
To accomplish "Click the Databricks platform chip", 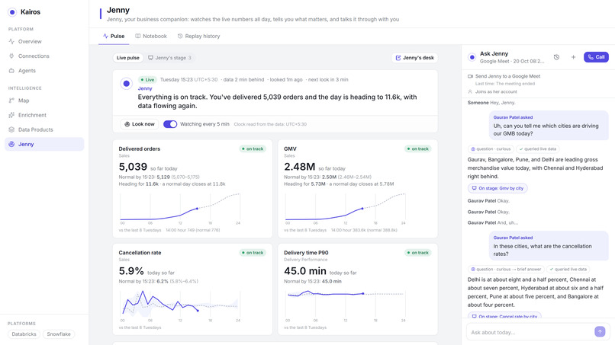I will pos(24,334).
